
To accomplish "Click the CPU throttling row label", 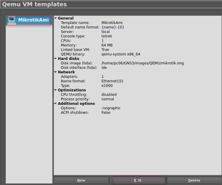I will (74, 95).
